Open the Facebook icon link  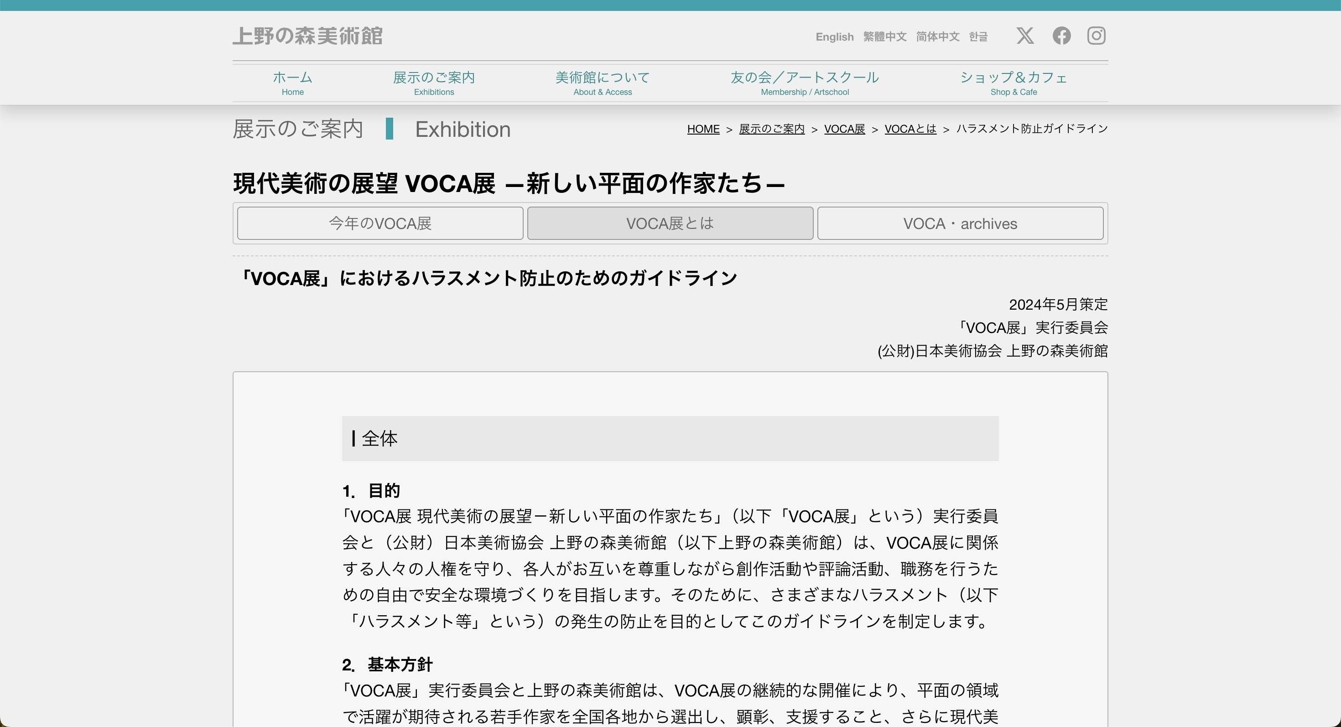1061,36
